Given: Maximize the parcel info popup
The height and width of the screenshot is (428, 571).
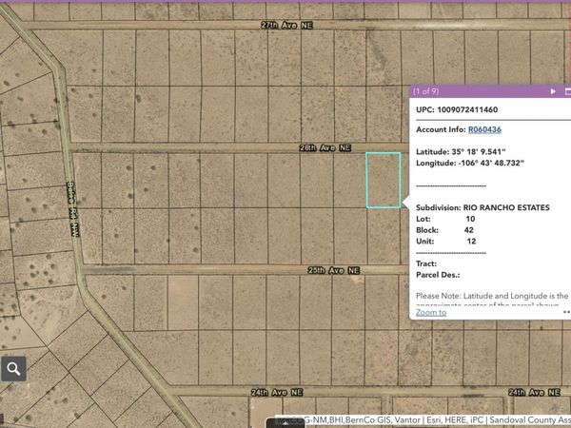Looking at the screenshot, I should click(x=567, y=91).
